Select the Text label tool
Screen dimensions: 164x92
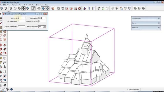click(5, 62)
